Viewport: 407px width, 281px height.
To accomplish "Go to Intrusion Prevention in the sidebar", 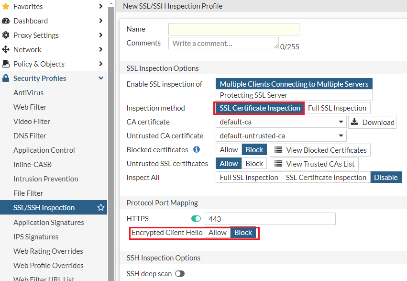I will pyautogui.click(x=46, y=179).
